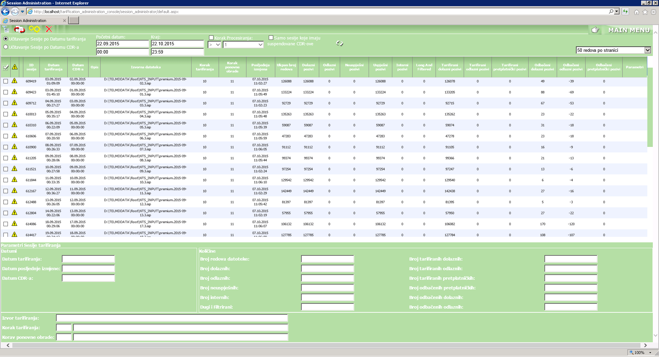Switch to the Session Administration tab

(x=34, y=21)
